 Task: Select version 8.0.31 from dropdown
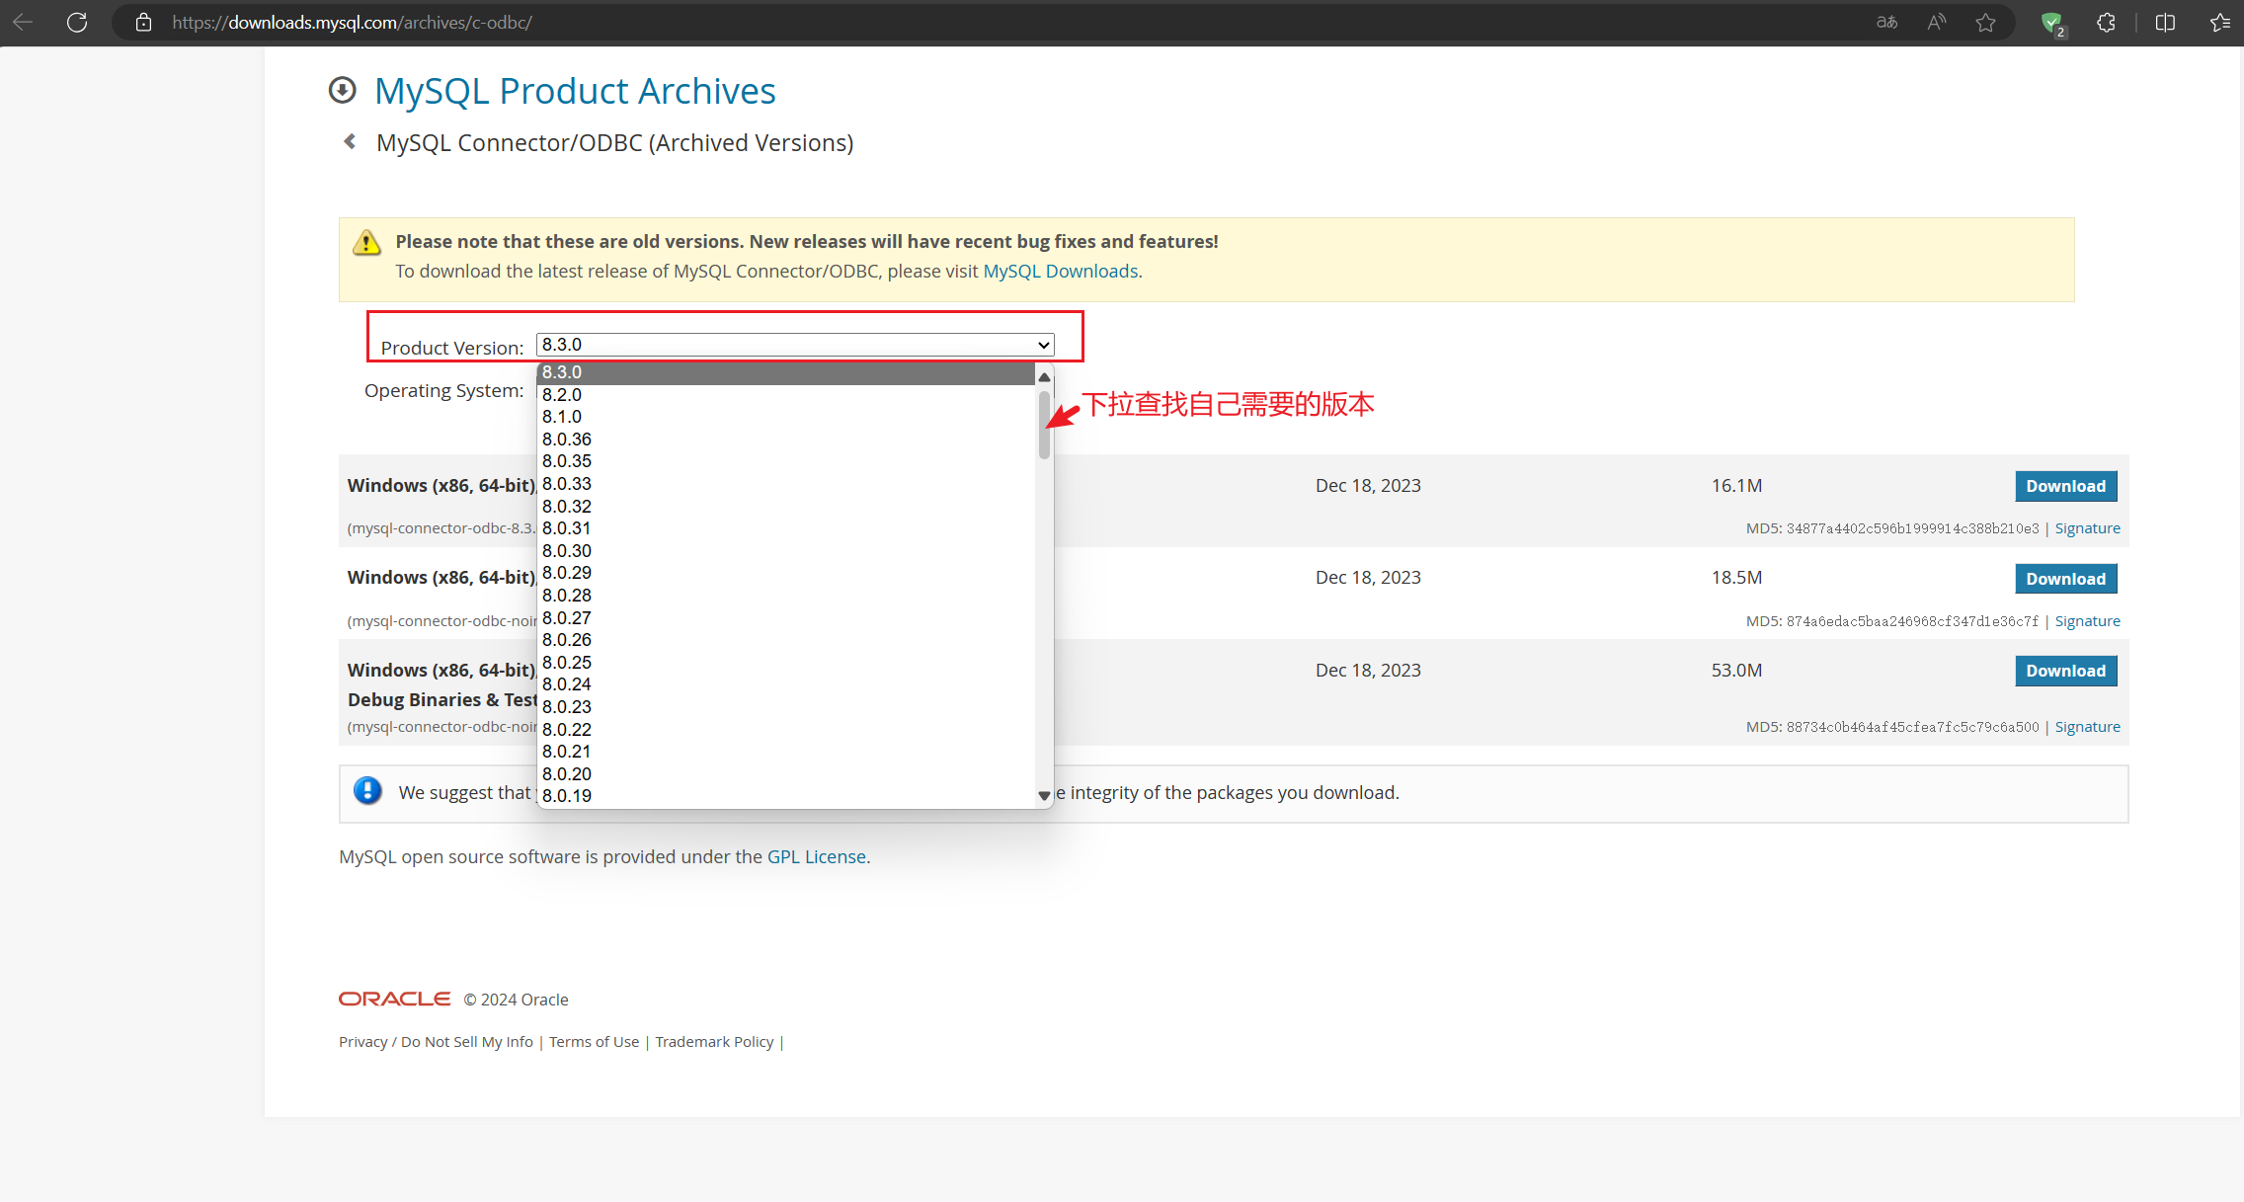click(569, 528)
